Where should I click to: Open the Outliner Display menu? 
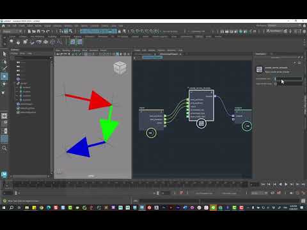(x=15, y=54)
